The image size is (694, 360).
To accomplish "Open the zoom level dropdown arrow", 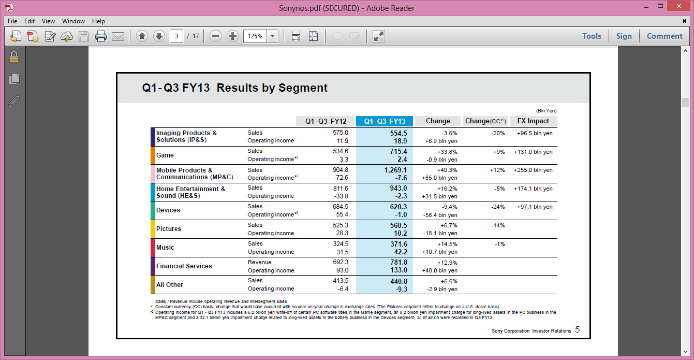I will [x=273, y=36].
